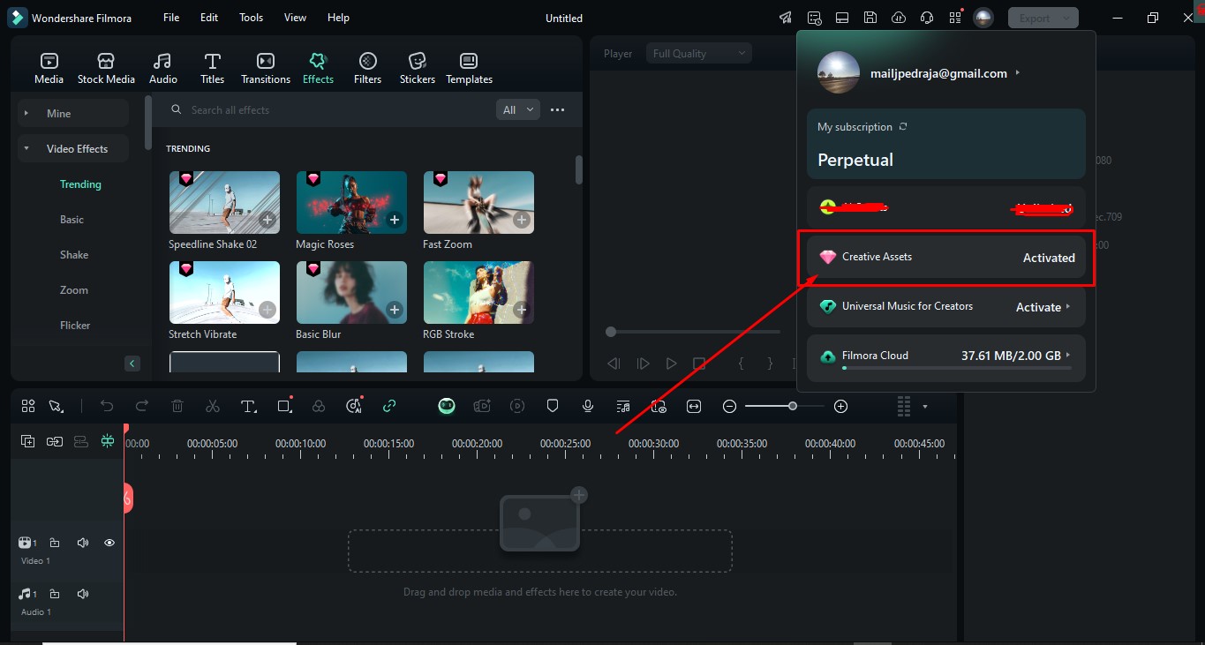This screenshot has width=1205, height=645.
Task: Select the Shake effects category
Action: (x=74, y=255)
